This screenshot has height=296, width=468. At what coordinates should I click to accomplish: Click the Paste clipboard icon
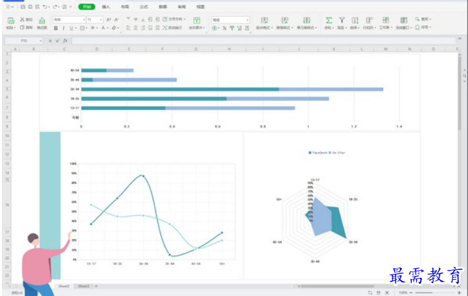pyautogui.click(x=11, y=20)
